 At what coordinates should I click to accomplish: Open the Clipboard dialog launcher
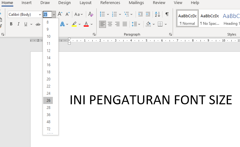click(3, 34)
